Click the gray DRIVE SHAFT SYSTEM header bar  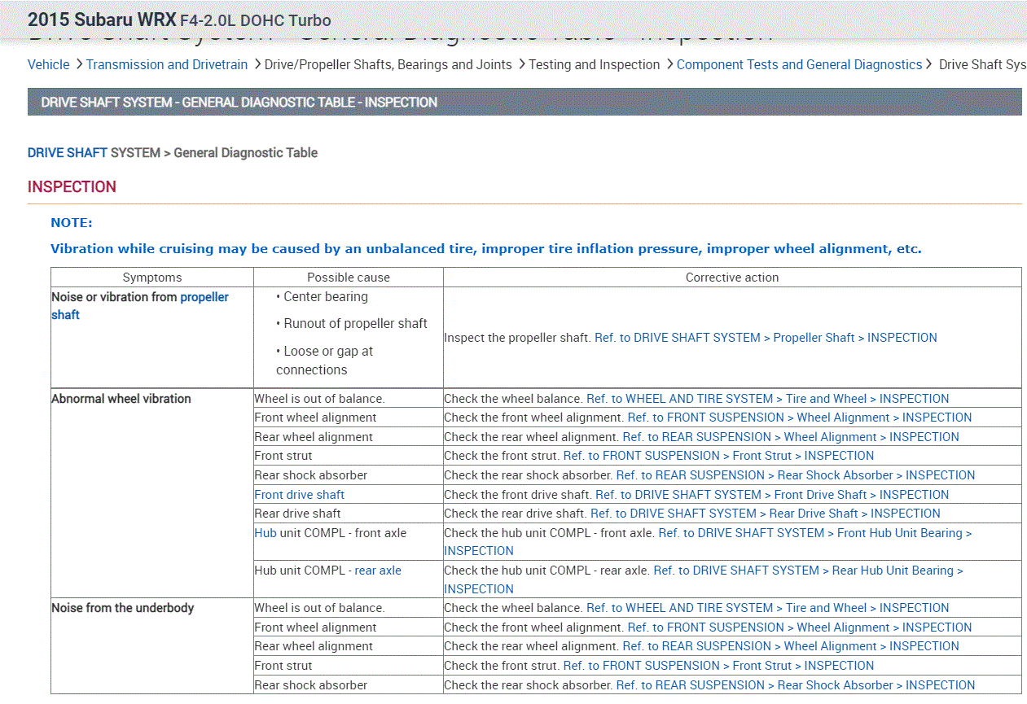click(x=524, y=103)
